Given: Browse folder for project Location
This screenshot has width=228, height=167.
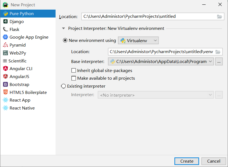Looking at the screenshot, I should pos(220,17).
